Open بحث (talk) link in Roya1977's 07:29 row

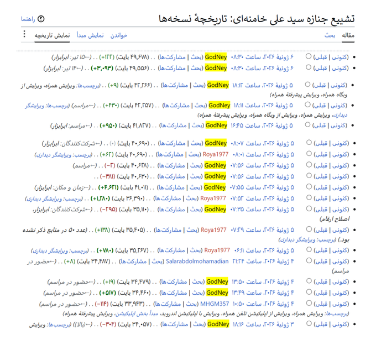pyautogui.click(x=192, y=230)
